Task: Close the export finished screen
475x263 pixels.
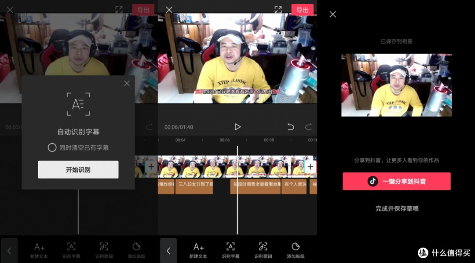Action: click(x=333, y=14)
